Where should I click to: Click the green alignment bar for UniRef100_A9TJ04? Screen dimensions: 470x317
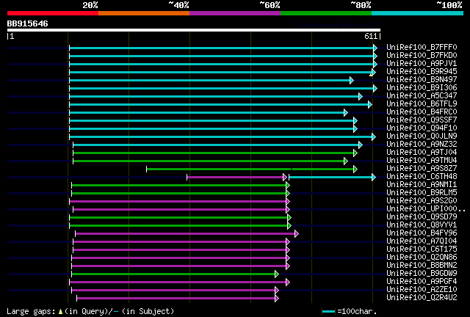[x=214, y=153]
